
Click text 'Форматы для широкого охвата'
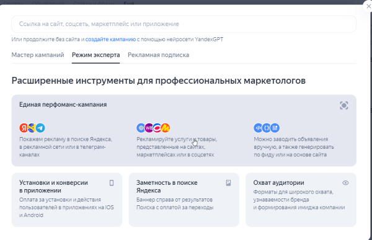293,192
